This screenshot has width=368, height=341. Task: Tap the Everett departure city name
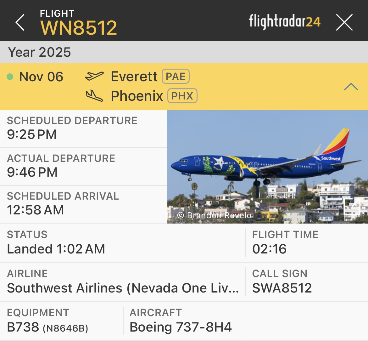pos(134,77)
